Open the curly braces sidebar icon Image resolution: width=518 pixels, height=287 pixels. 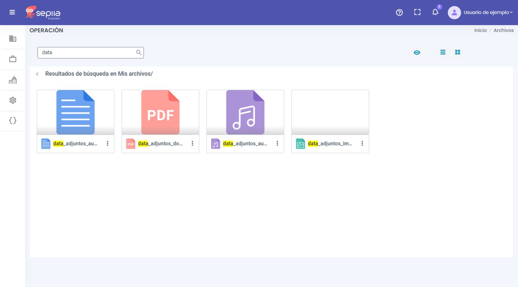tap(13, 121)
